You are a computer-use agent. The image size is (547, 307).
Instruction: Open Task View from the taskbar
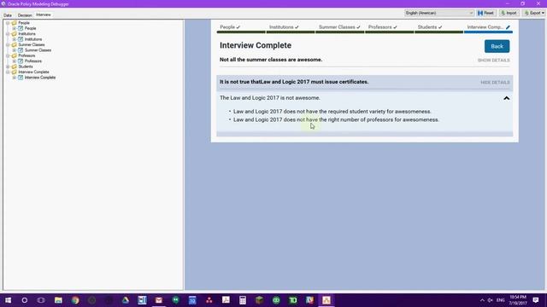[41, 300]
